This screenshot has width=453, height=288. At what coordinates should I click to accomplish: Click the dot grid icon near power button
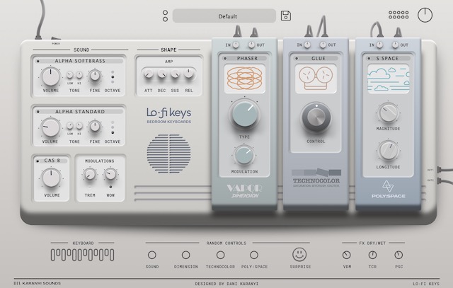pos(399,14)
